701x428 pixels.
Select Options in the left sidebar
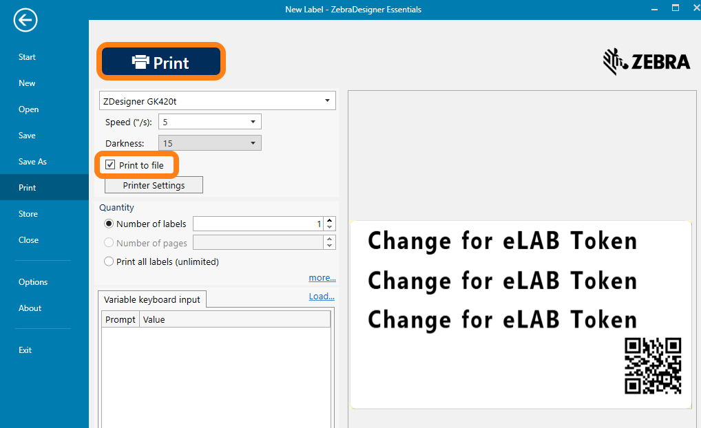point(33,282)
